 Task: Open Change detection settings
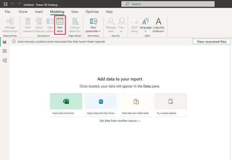(x=75, y=25)
